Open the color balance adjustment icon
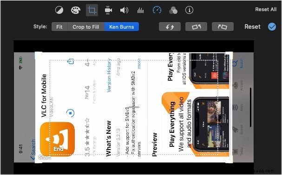This screenshot has height=175, width=282. (x=59, y=10)
